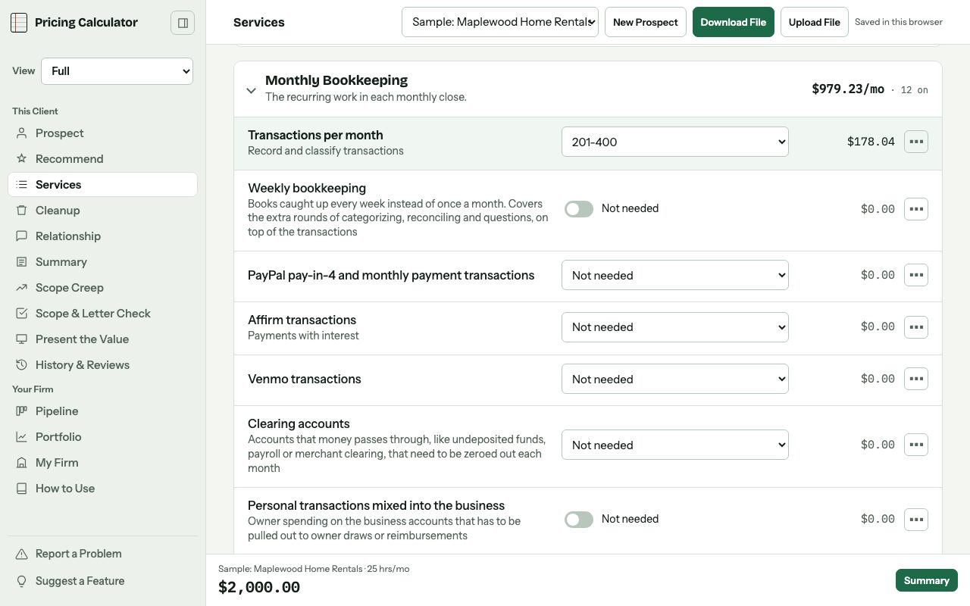Open more options for Weekly bookkeeping
The height and width of the screenshot is (606, 970).
pos(916,209)
